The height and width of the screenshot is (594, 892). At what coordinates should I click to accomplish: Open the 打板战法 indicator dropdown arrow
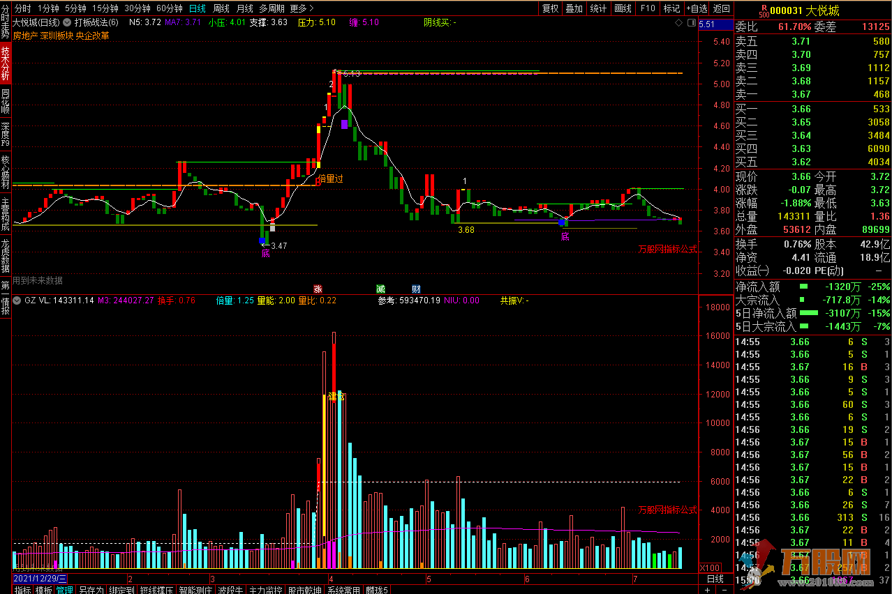(x=67, y=22)
